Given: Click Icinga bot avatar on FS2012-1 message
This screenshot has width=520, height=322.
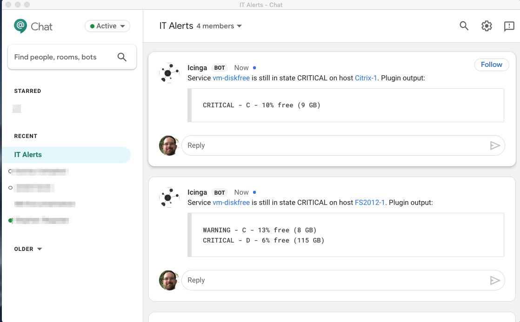Looking at the screenshot, I should click(x=169, y=197).
